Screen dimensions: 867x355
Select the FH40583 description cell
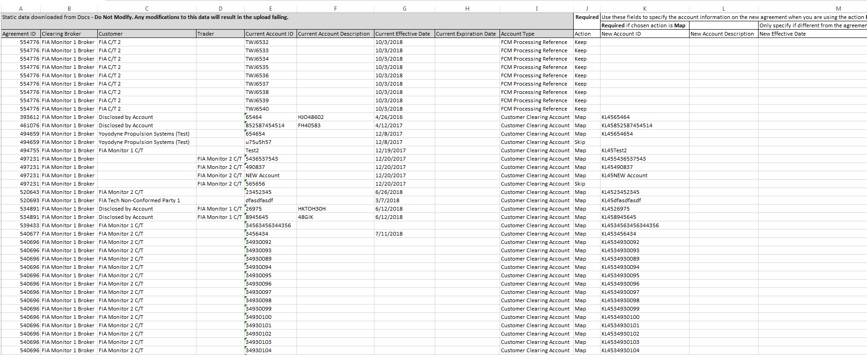point(335,125)
